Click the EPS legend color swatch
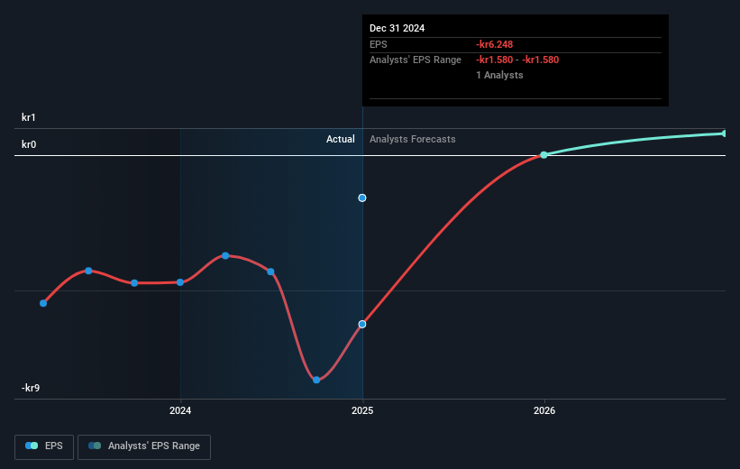The height and width of the screenshot is (469, 740). point(32,446)
